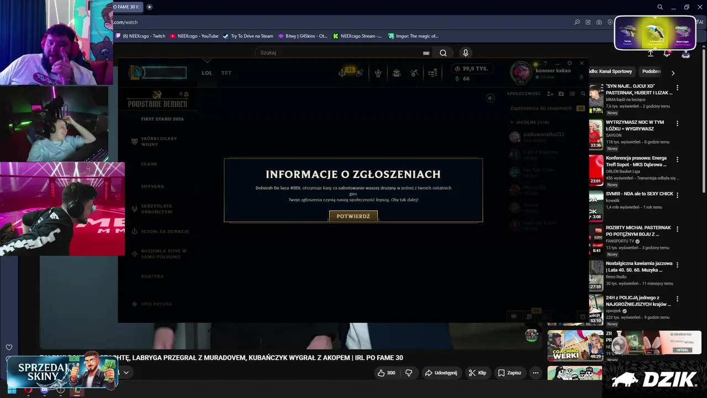
Task: Open YouTube notifications bell
Action: [667, 53]
